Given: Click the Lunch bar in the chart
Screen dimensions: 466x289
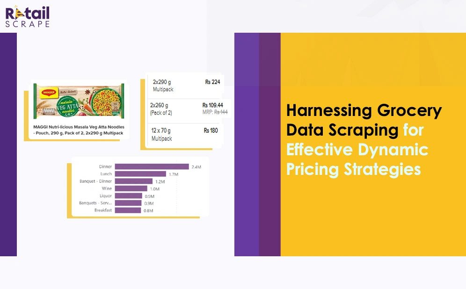Looking at the screenshot, I should (140, 174).
